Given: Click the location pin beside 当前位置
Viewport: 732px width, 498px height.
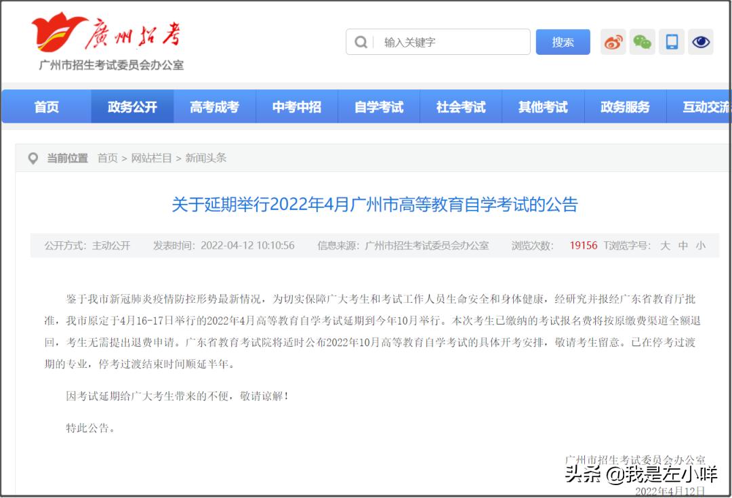Looking at the screenshot, I should 33,158.
